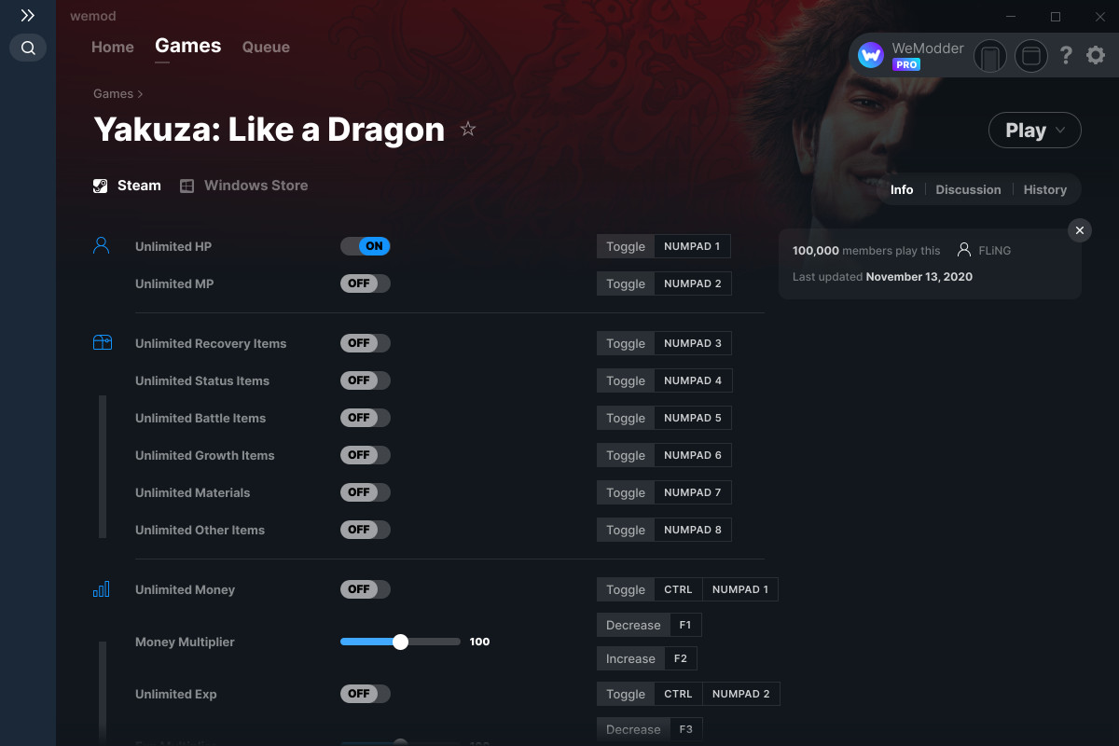This screenshot has height=746, width=1119.
Task: Turn off Unlimited HP toggle
Action: (366, 246)
